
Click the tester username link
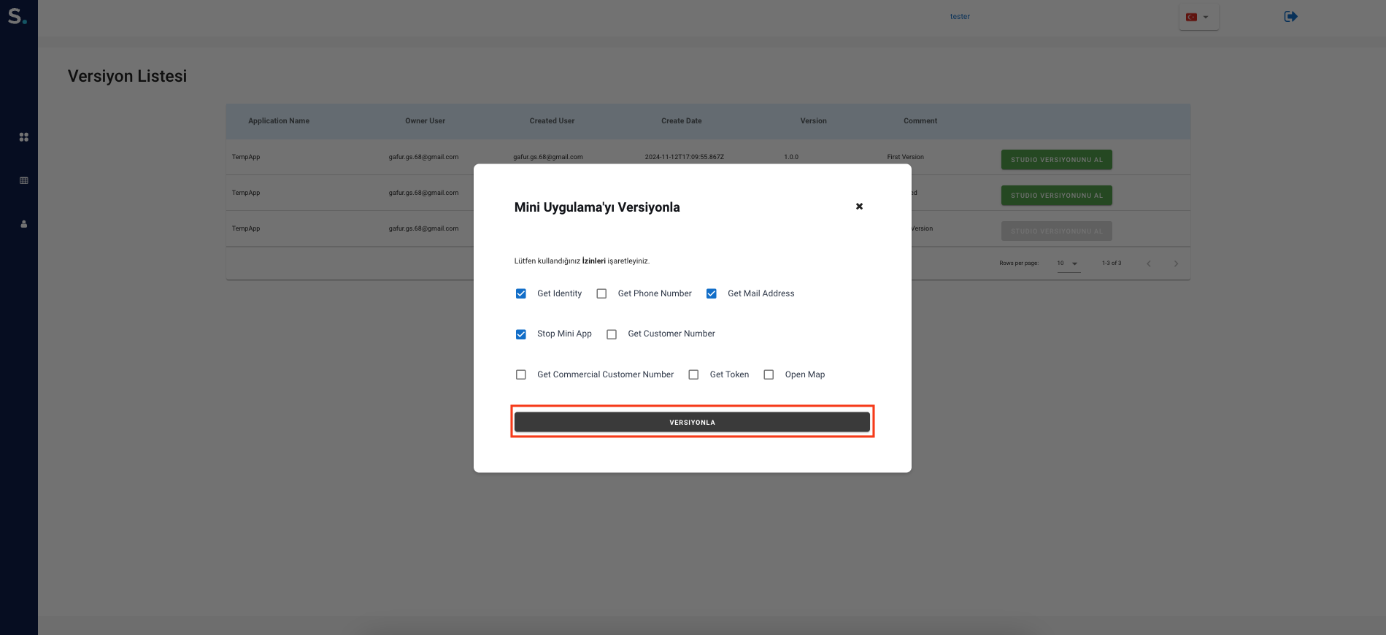[960, 17]
